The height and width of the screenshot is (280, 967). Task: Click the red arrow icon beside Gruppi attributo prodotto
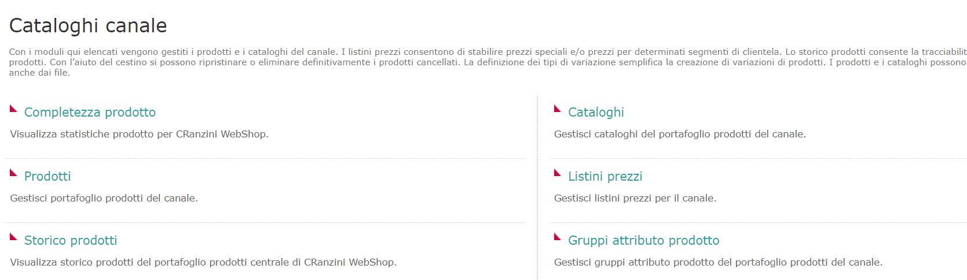558,237
